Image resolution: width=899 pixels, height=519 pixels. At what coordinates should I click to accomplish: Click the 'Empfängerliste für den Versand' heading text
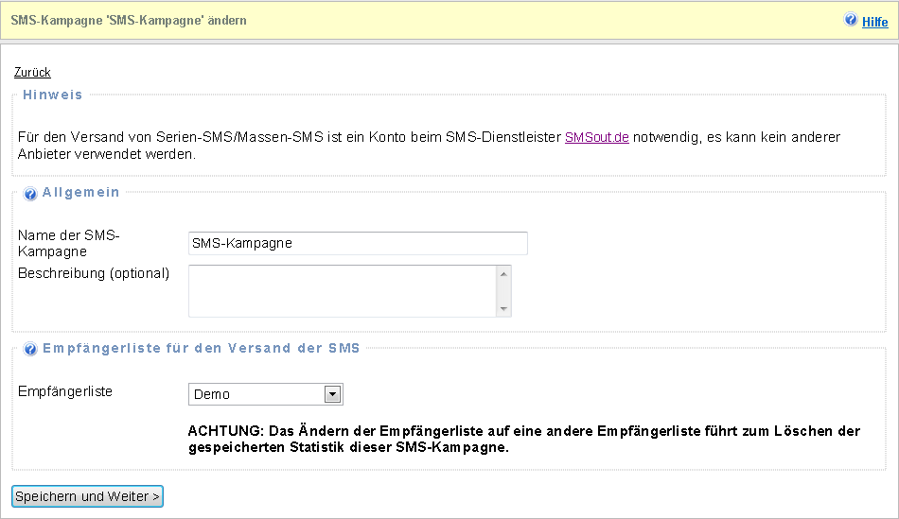pos(202,348)
